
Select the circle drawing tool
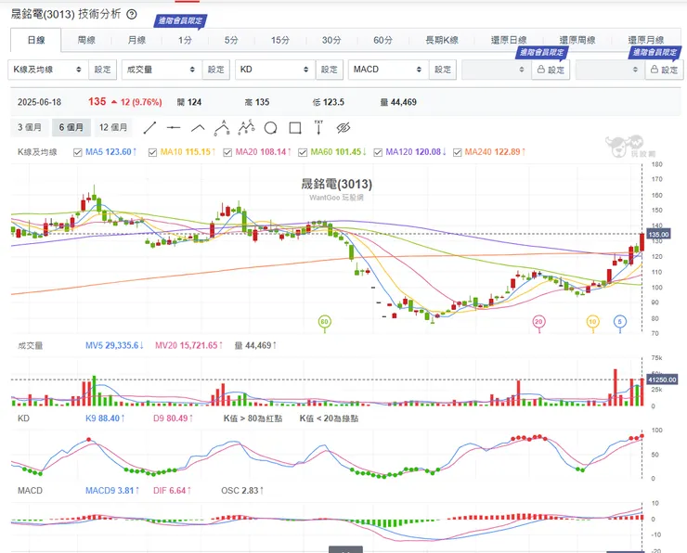coord(271,128)
